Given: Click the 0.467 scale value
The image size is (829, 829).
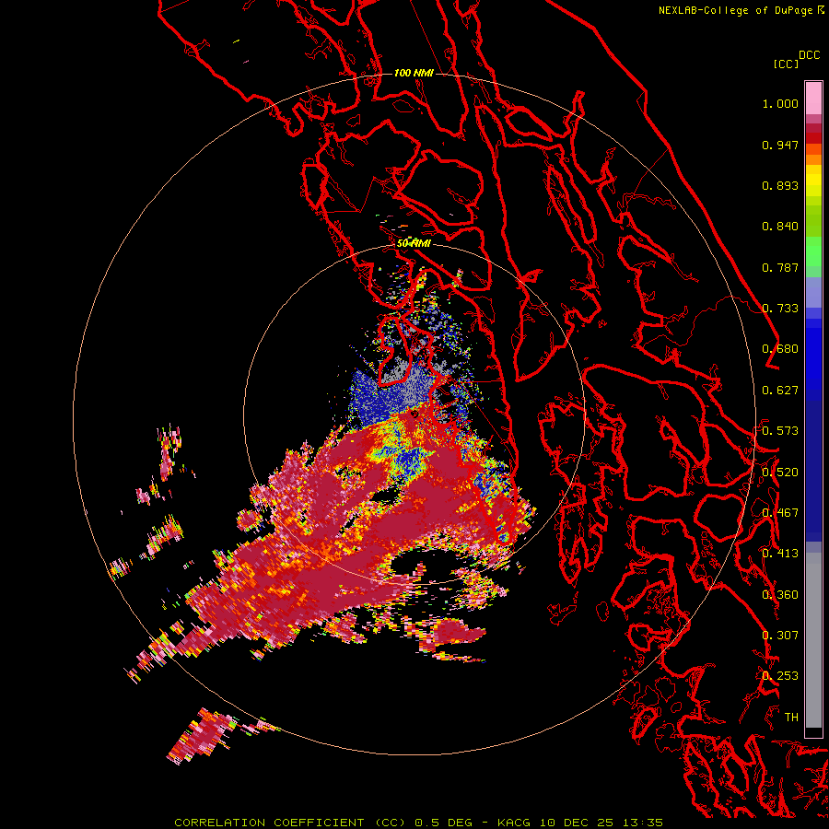Looking at the screenshot, I should [x=780, y=512].
